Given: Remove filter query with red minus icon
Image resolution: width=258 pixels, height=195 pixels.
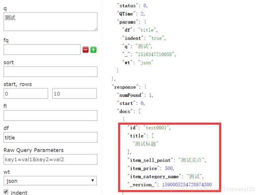Looking at the screenshot, I should coord(85,50).
